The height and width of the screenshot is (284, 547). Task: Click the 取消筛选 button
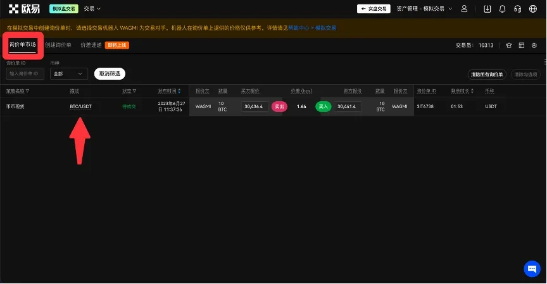(110, 74)
